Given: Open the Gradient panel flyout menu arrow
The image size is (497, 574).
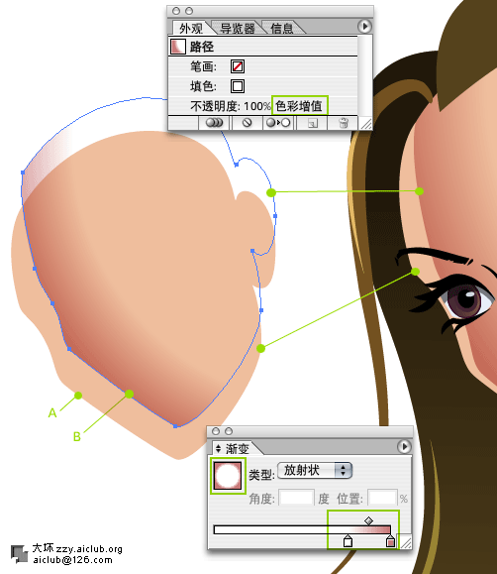Looking at the screenshot, I should click(404, 446).
